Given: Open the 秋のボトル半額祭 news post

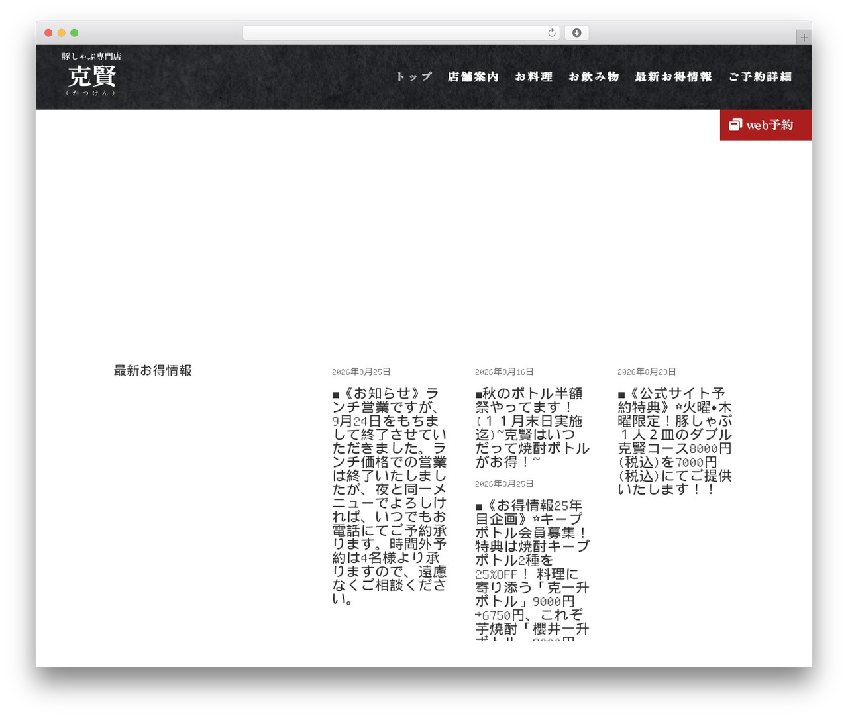Looking at the screenshot, I should click(x=532, y=427).
